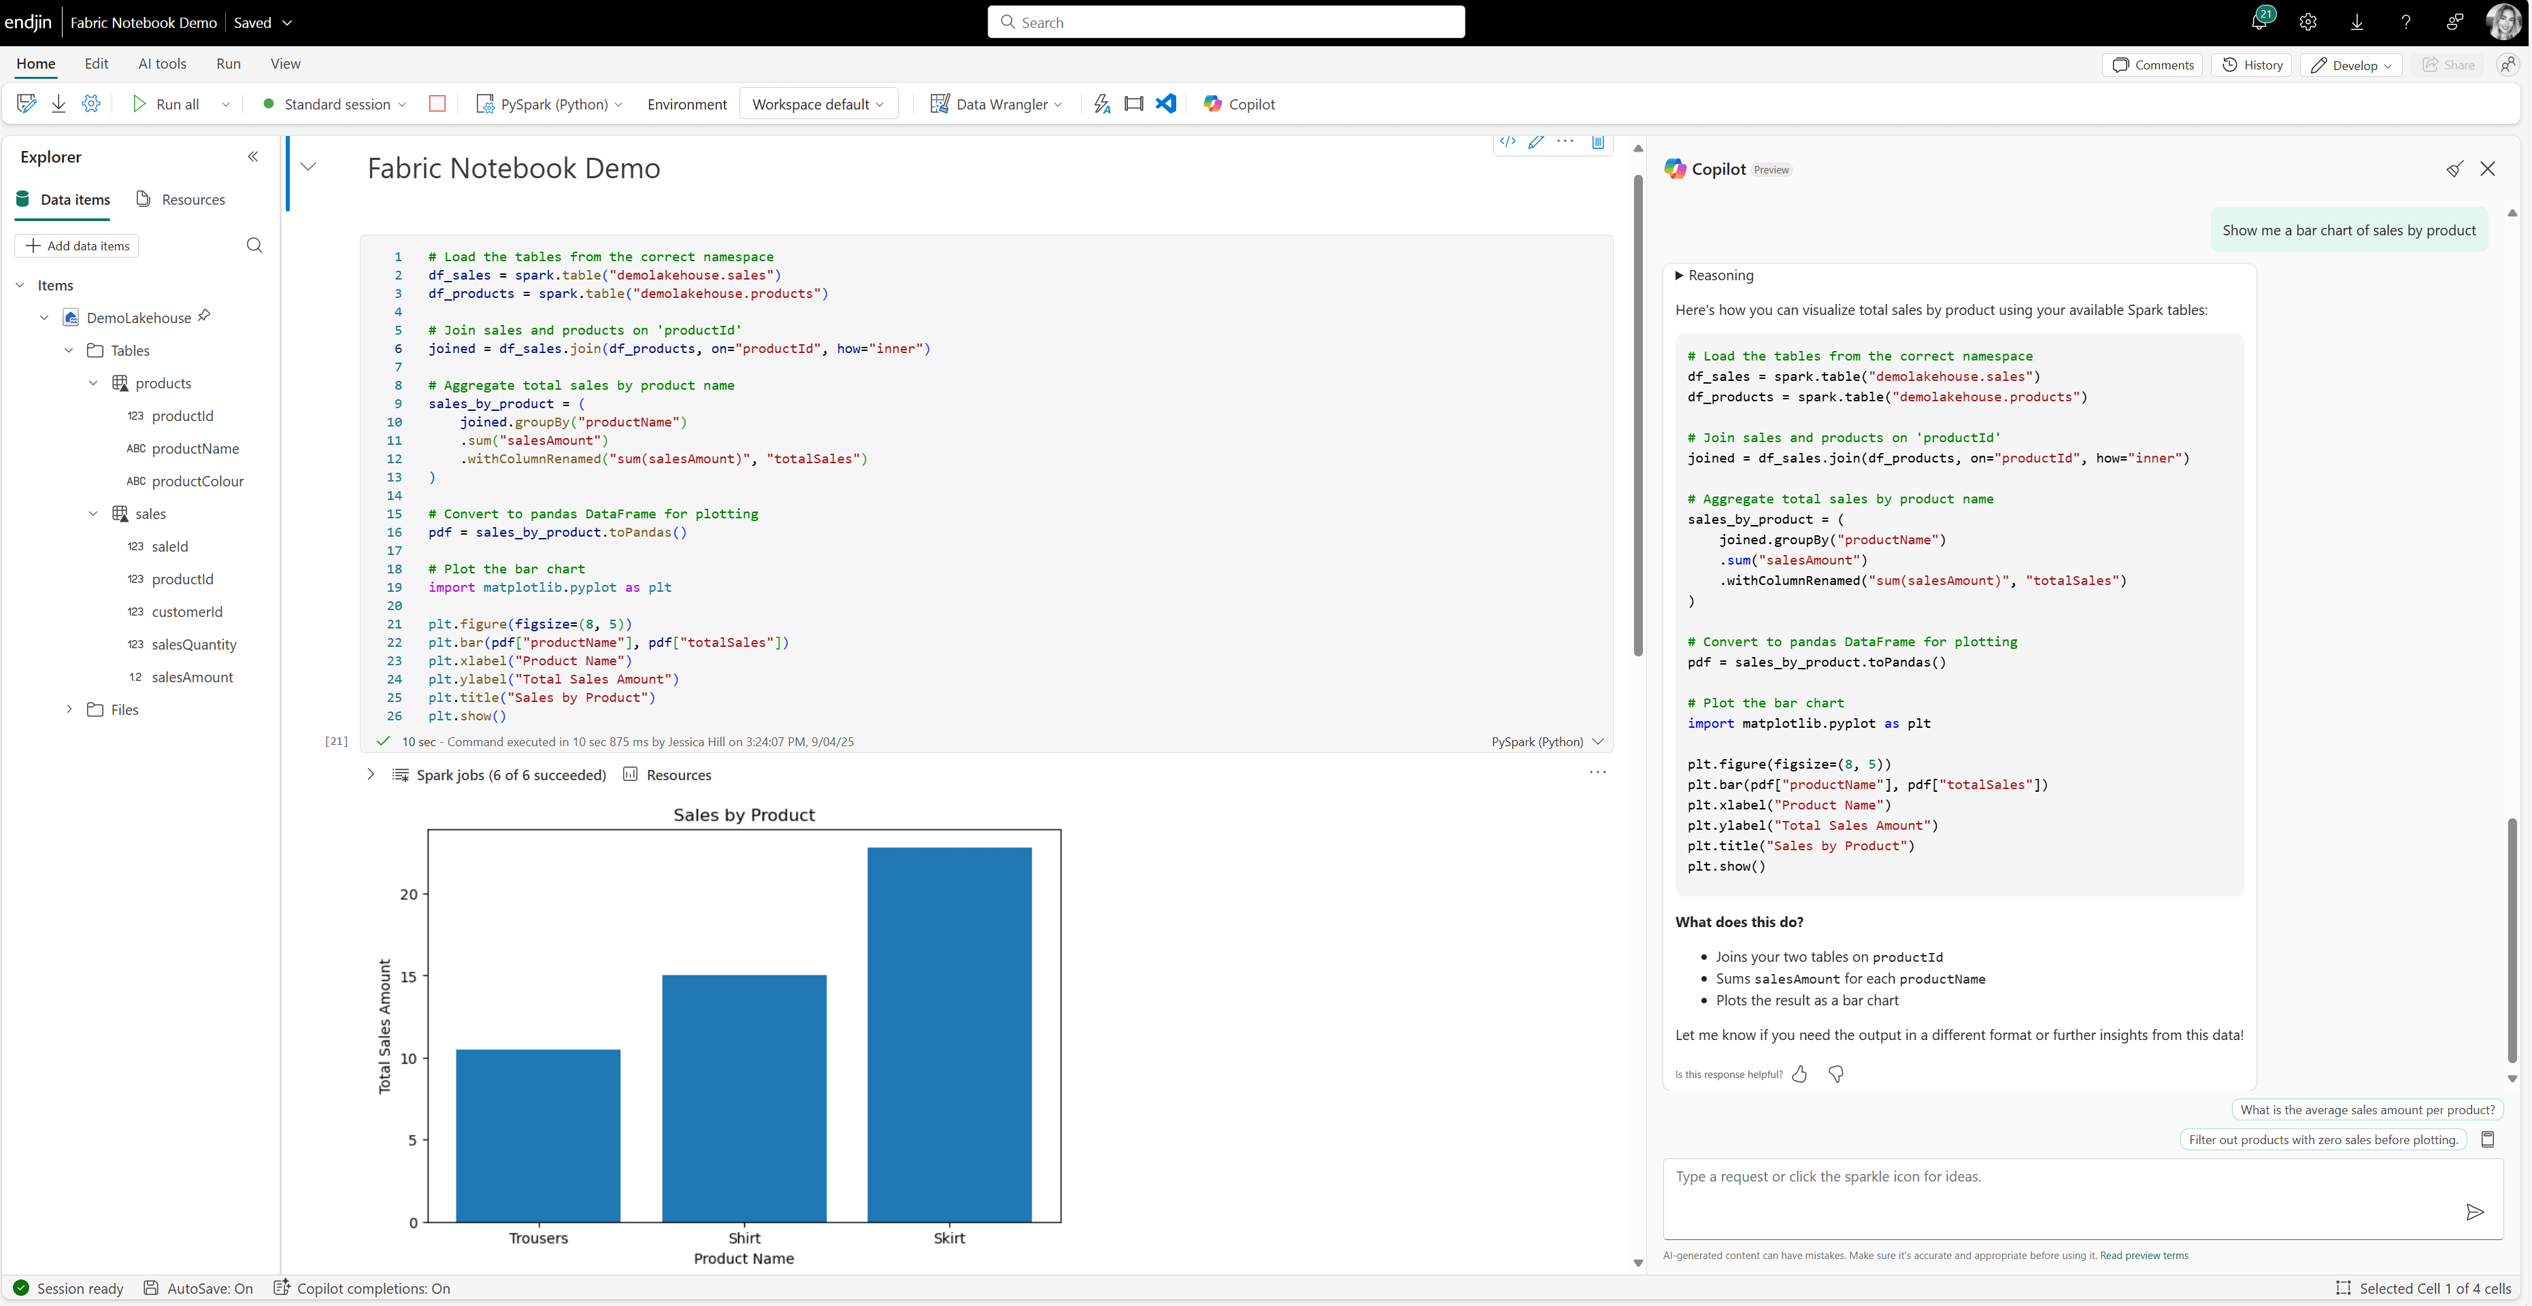Image resolution: width=2532 pixels, height=1306 pixels.
Task: Clear Copilot chat with broom icon
Action: (2454, 169)
